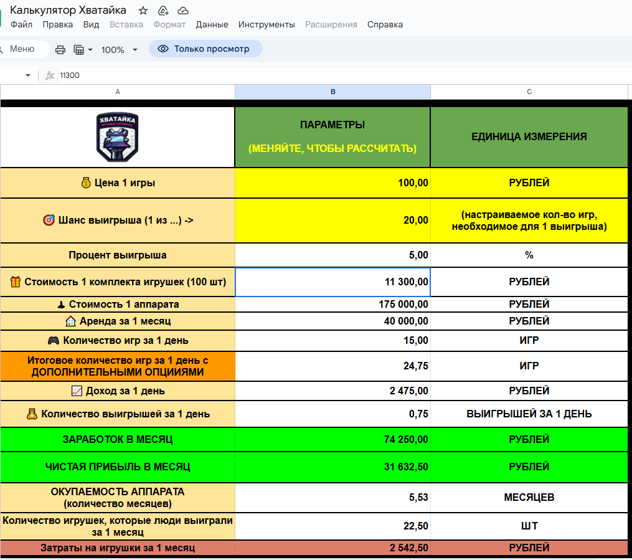This screenshot has width=632, height=560.
Task: Click the green ЧИСТАЯ ПРИБЫЛЬ В МЕСЯЦ cell
Action: 118,467
